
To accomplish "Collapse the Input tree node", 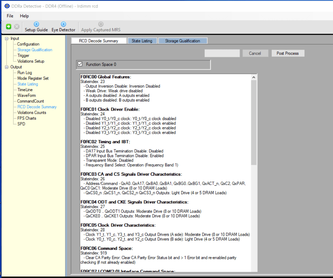I will point(7,38).
